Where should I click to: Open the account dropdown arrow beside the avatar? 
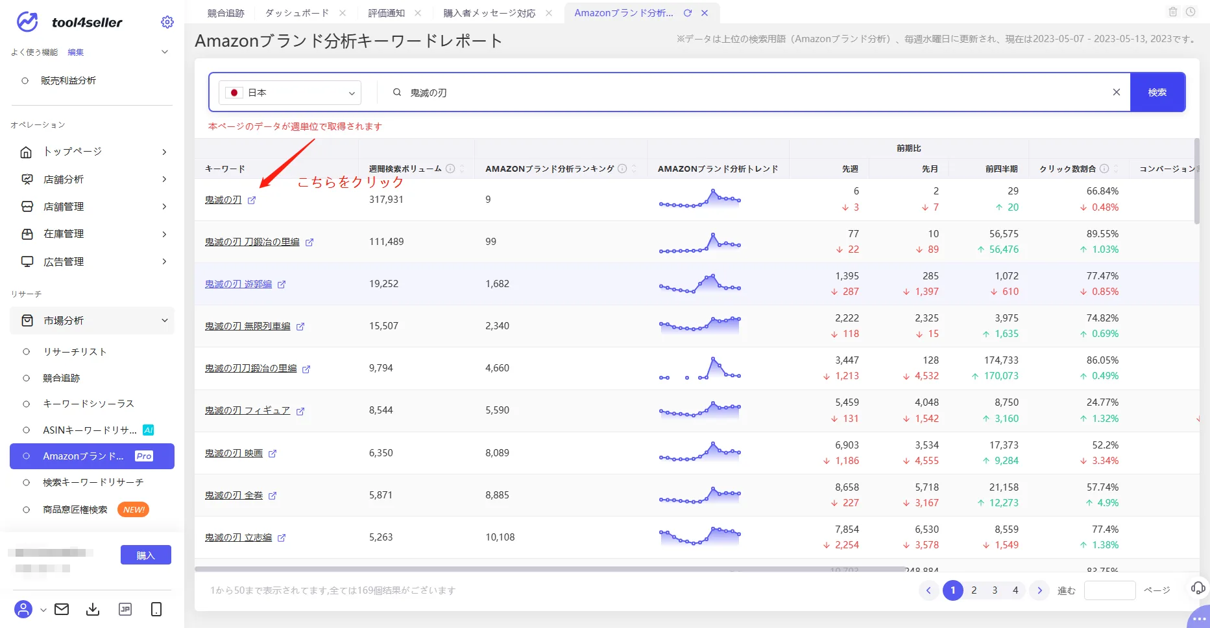(43, 610)
